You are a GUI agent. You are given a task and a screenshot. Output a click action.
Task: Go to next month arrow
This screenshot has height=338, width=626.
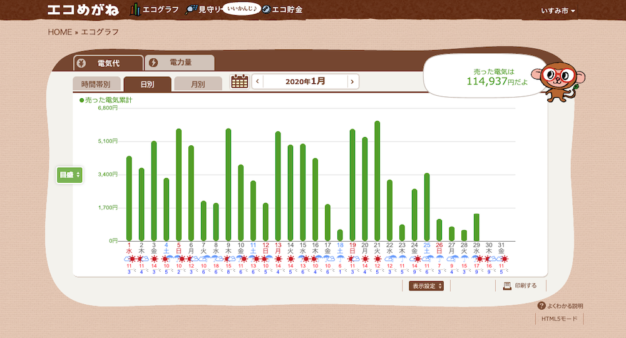pyautogui.click(x=352, y=81)
